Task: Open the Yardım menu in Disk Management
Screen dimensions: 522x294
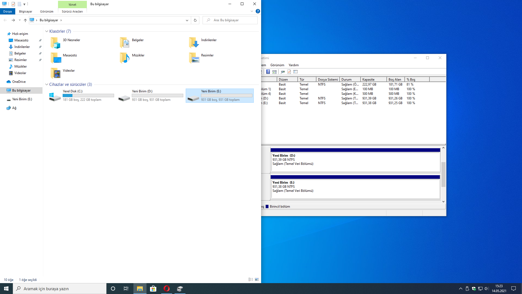Action: [x=294, y=65]
